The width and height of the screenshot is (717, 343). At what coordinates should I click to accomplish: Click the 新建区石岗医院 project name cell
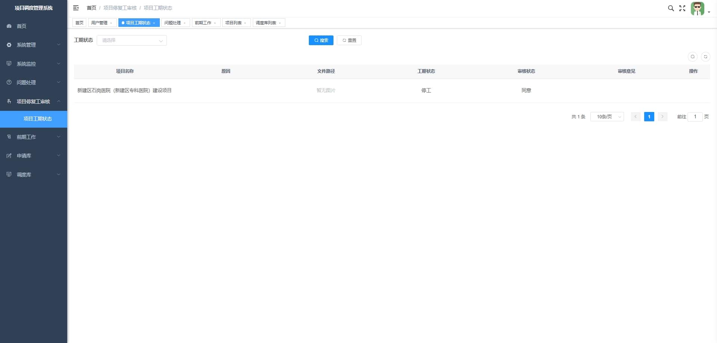click(x=124, y=91)
